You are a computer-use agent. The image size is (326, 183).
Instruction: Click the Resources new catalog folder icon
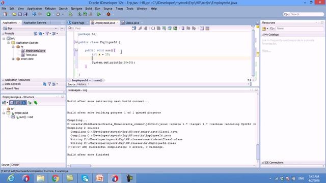click(264, 28)
